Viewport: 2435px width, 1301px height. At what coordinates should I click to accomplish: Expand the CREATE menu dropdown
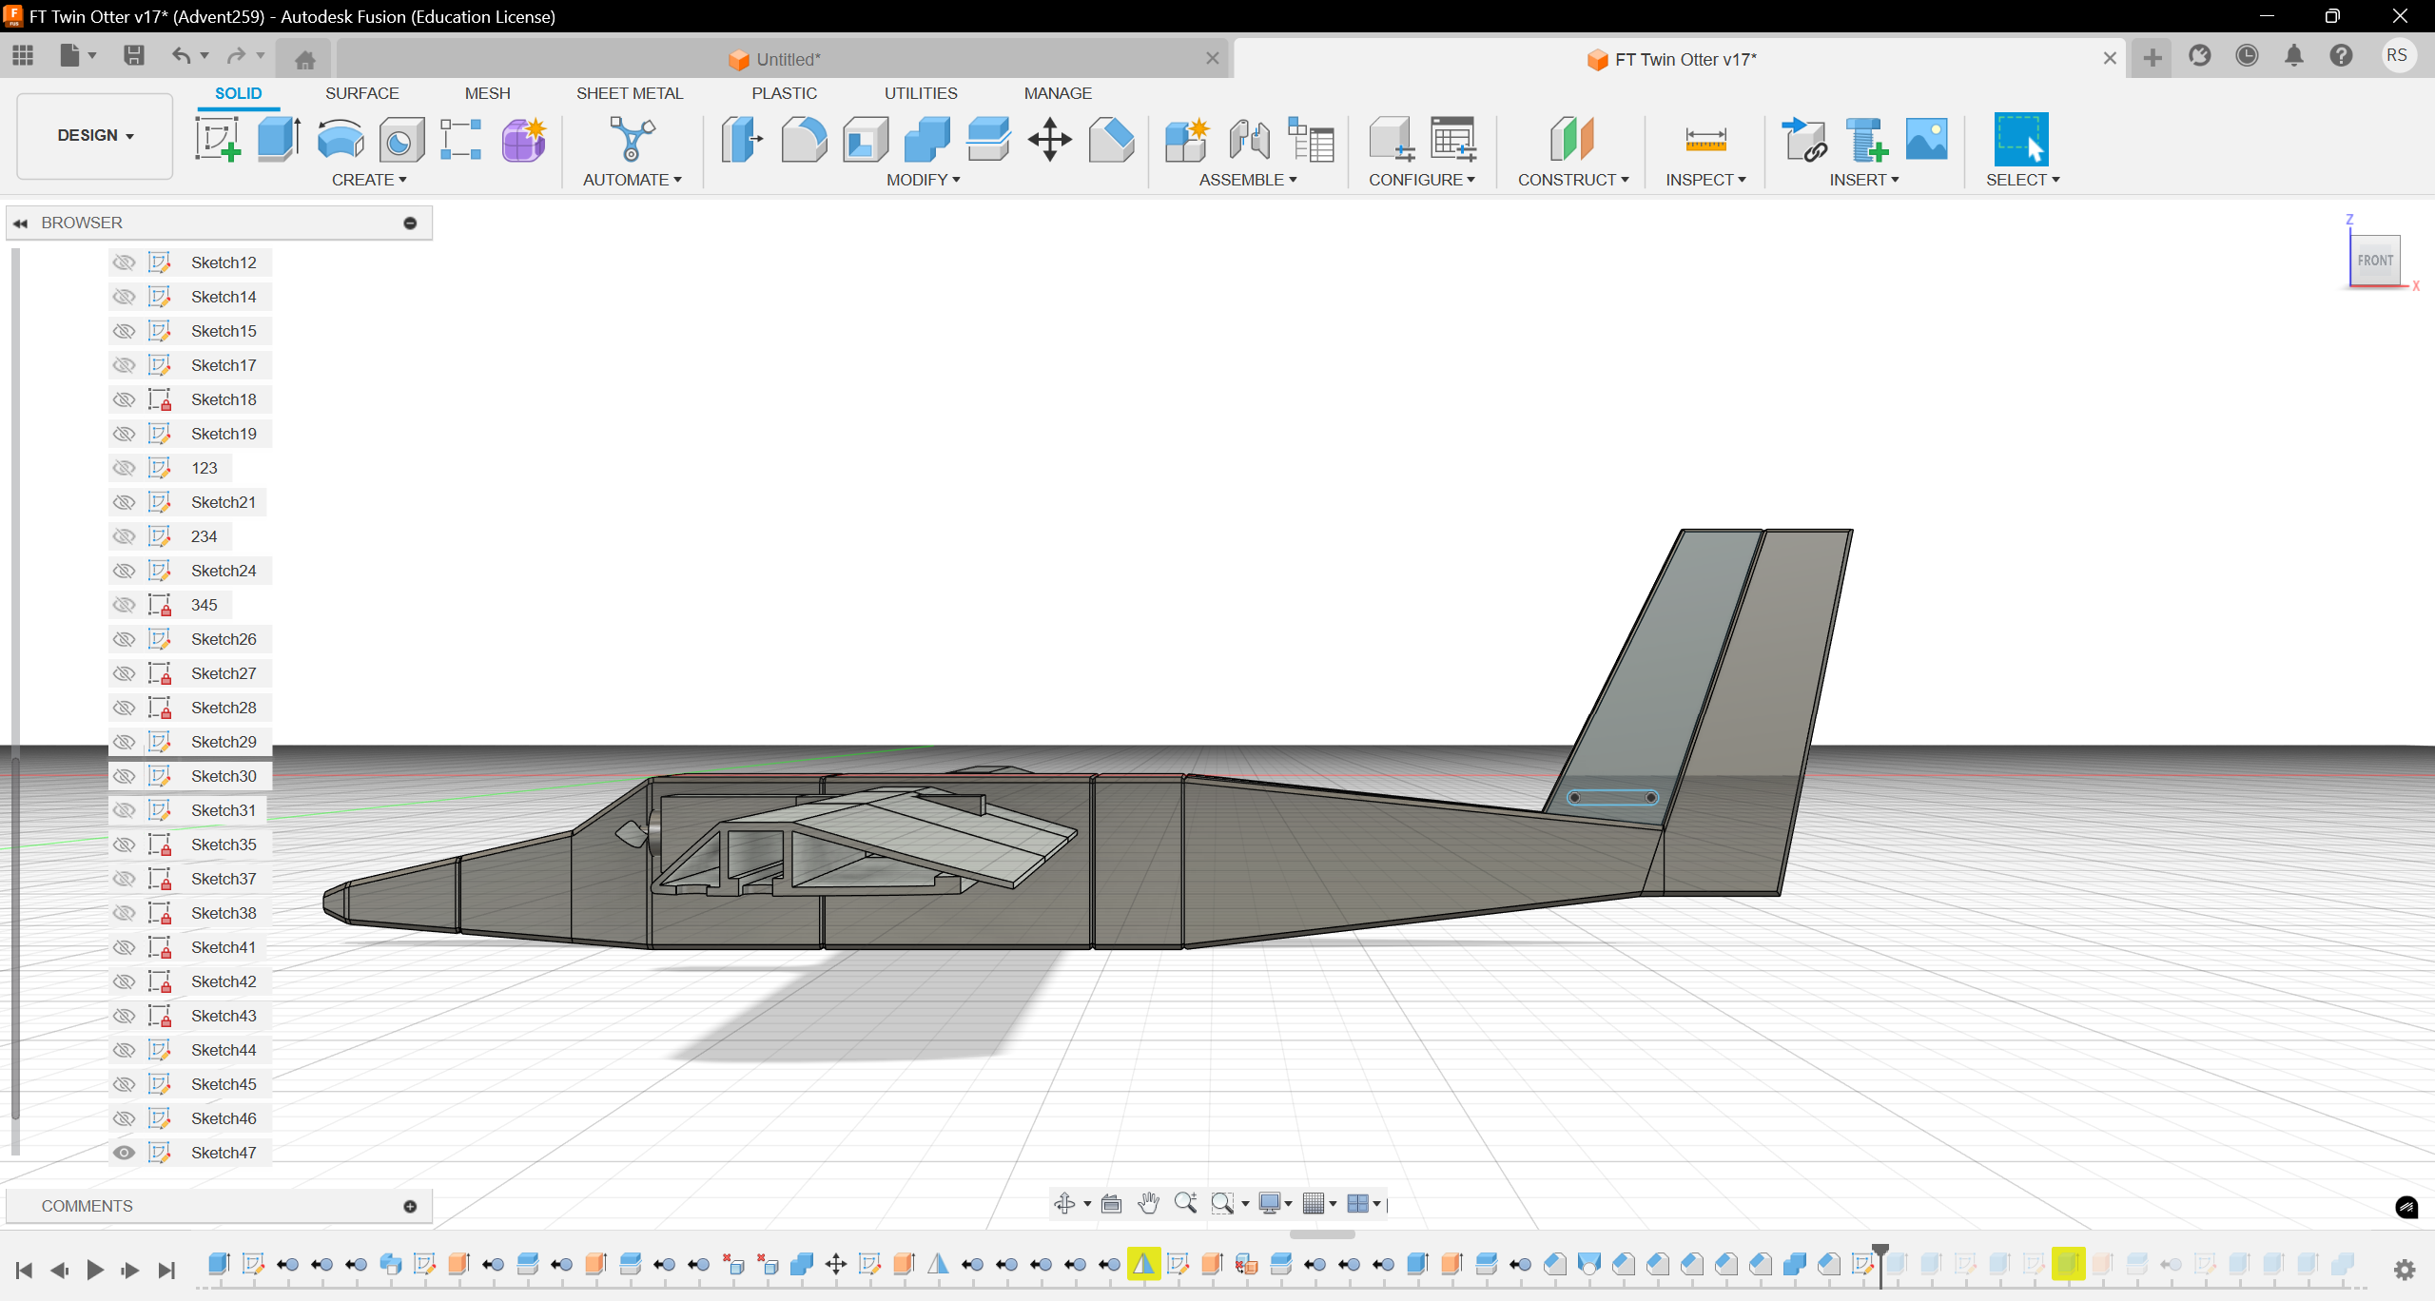coord(369,180)
